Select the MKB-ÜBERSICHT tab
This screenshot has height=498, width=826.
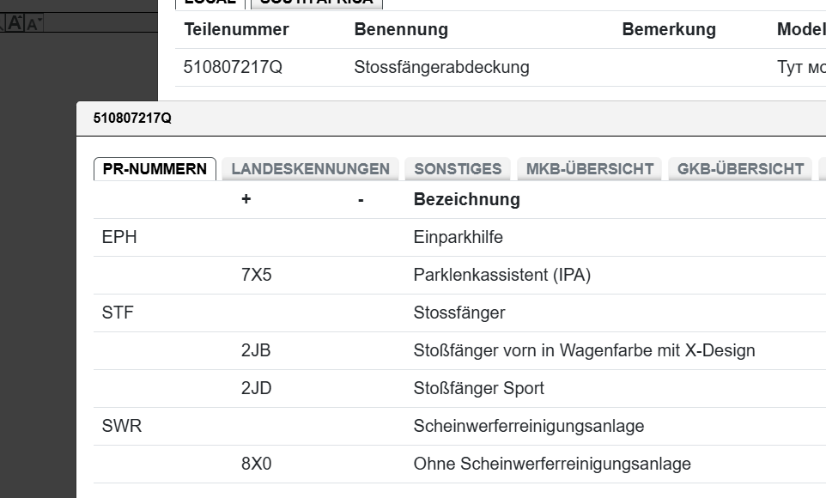[590, 169]
